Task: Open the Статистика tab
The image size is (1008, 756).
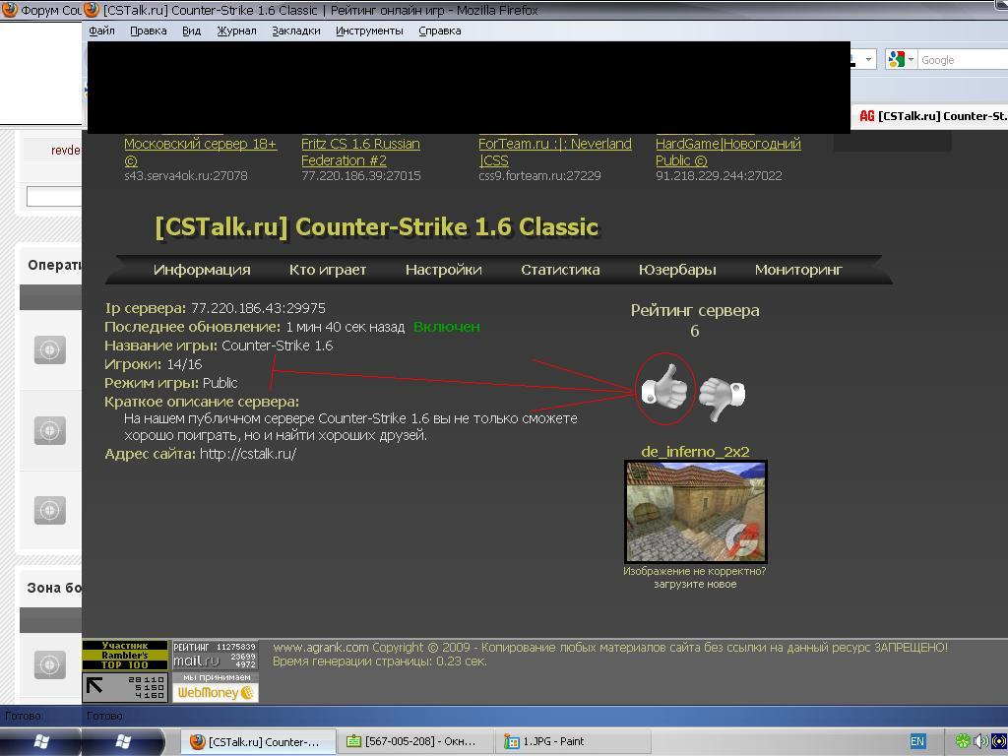Action: [560, 270]
